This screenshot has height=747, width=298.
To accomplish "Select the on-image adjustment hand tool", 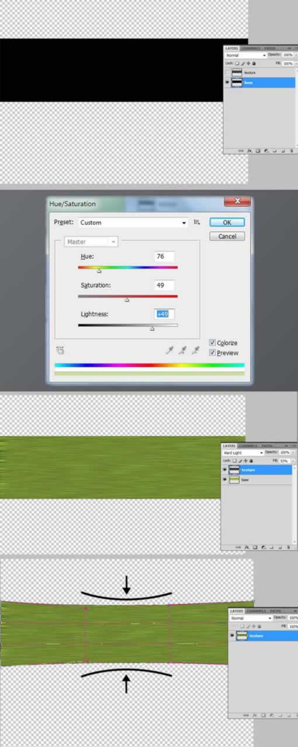I will coord(60,350).
